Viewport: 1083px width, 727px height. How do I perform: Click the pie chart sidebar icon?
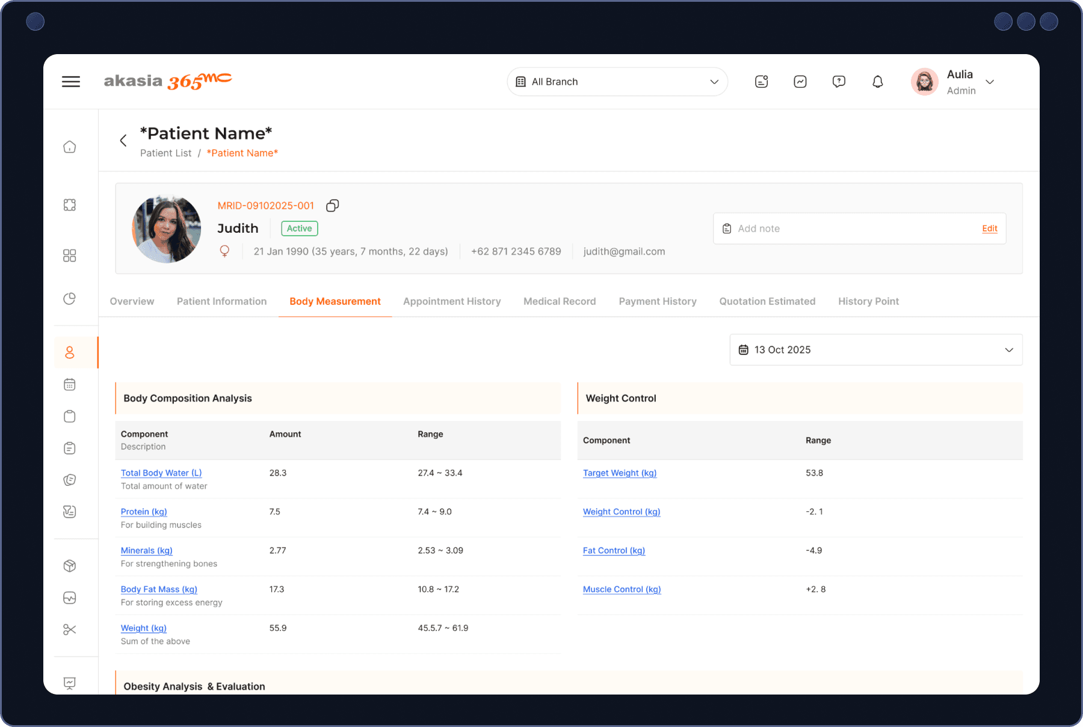(x=70, y=299)
